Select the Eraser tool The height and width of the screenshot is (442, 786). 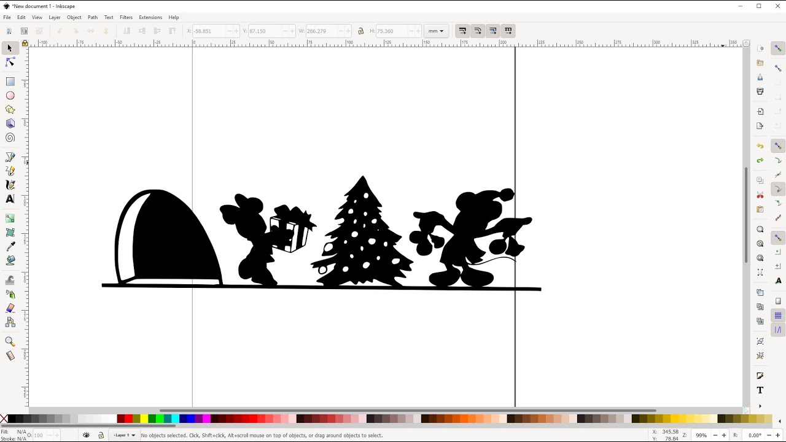coord(10,308)
